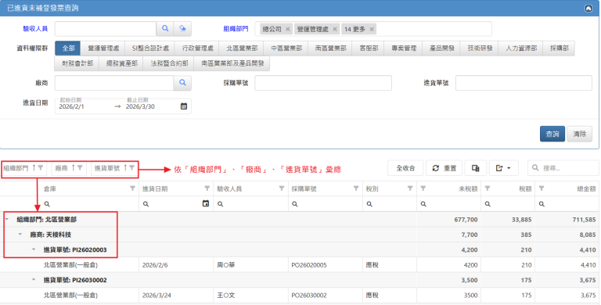Select the 總務資產部 permission tab
The image size is (601, 305).
121,63
